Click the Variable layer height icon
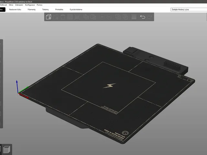Screen dimensions: 207x155 (x=134, y=17)
